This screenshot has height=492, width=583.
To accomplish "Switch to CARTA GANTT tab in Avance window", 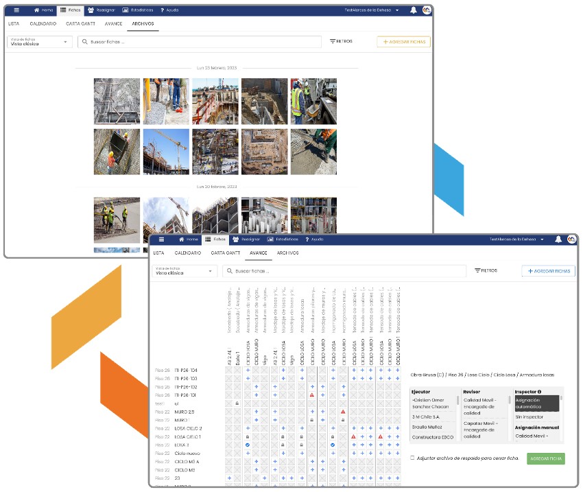I will coord(224,253).
